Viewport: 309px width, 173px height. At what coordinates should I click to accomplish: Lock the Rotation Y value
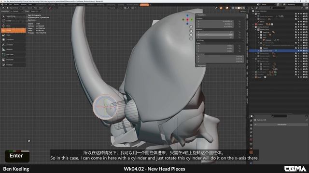point(239,35)
